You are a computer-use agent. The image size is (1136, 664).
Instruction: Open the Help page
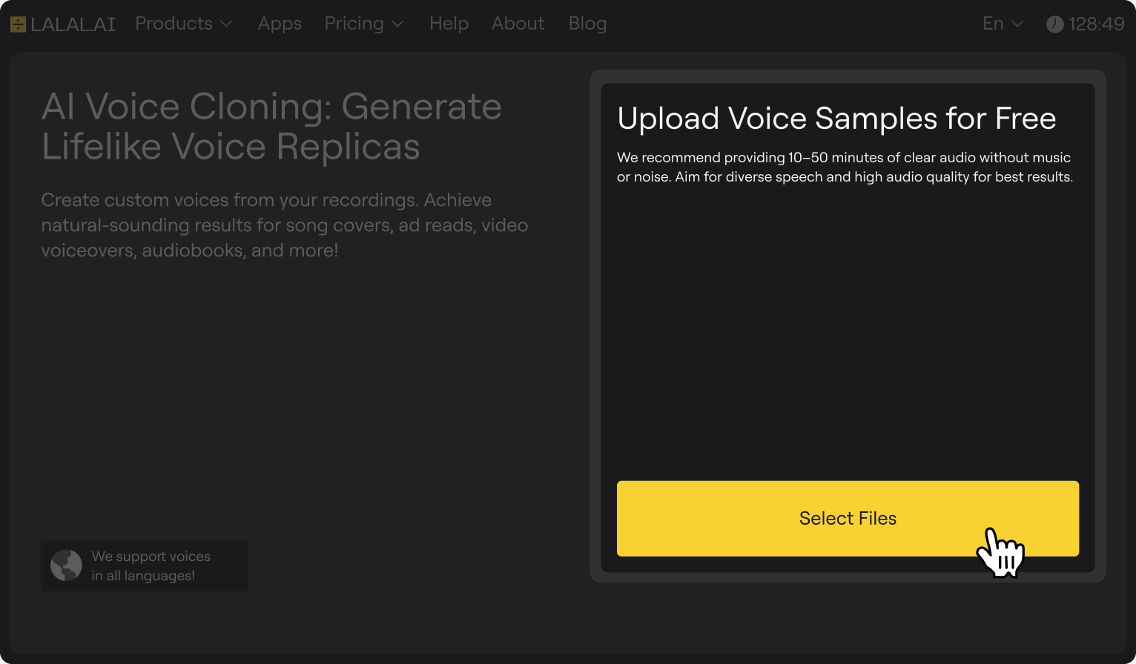click(x=449, y=24)
